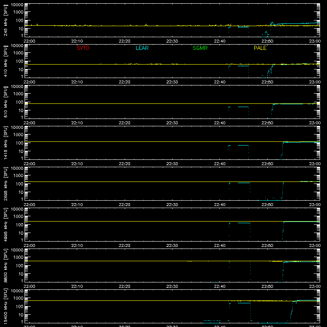Click the 22:50 tick label below the 410 MHz plot

(267, 82)
